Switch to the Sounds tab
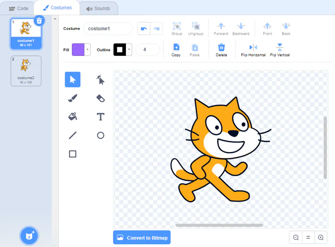 (98, 8)
